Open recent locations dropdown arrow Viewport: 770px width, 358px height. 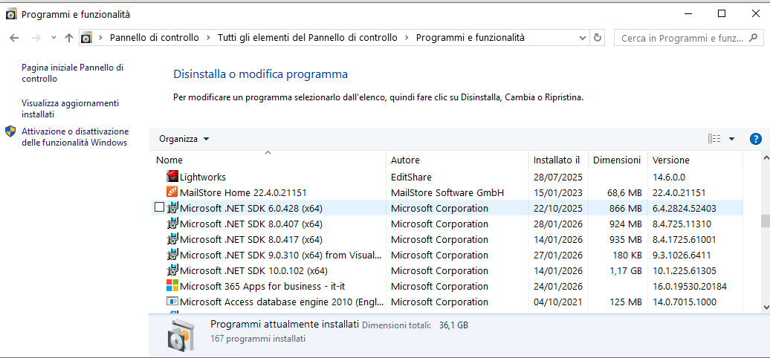coord(54,38)
